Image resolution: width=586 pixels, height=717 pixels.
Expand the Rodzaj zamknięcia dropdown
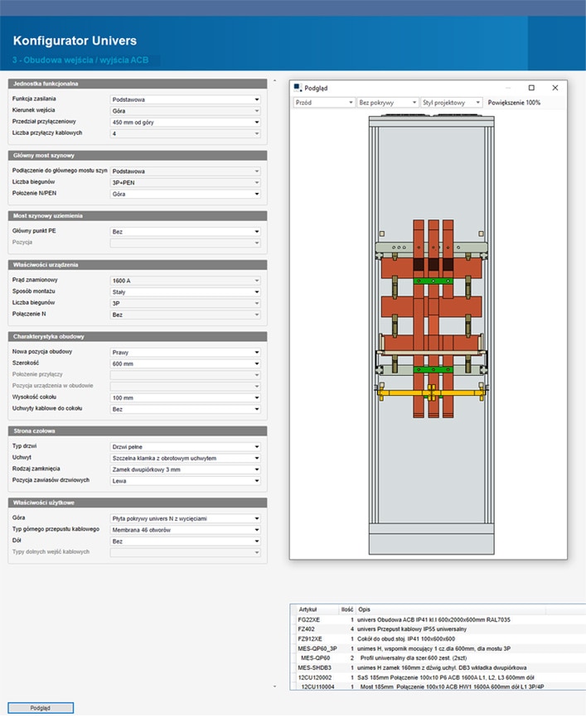click(186, 469)
